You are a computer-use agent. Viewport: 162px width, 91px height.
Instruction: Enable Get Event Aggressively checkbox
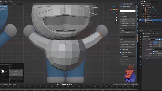[122, 64]
